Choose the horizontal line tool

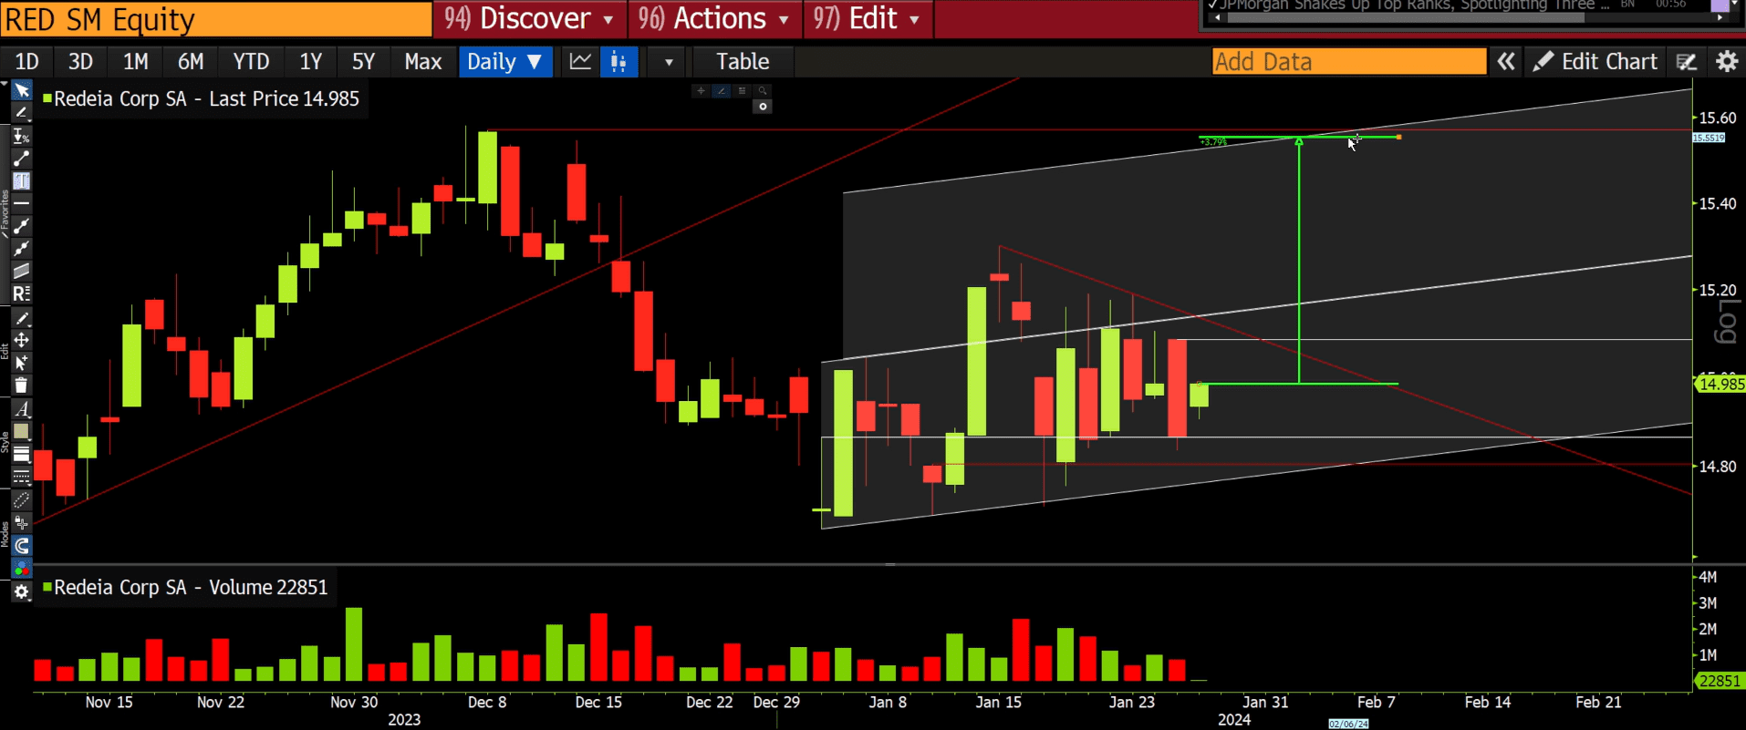(x=21, y=203)
